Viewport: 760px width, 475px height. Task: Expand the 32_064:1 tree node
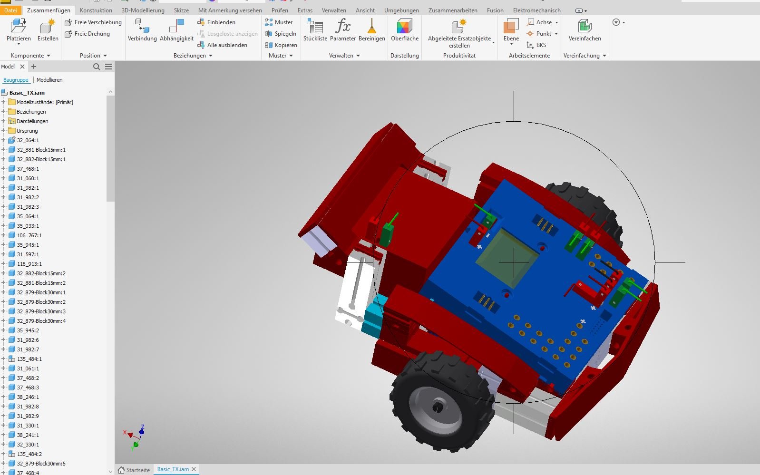3,140
